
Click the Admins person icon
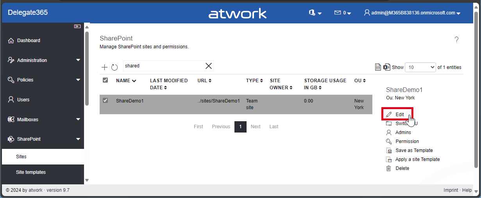click(x=388, y=133)
